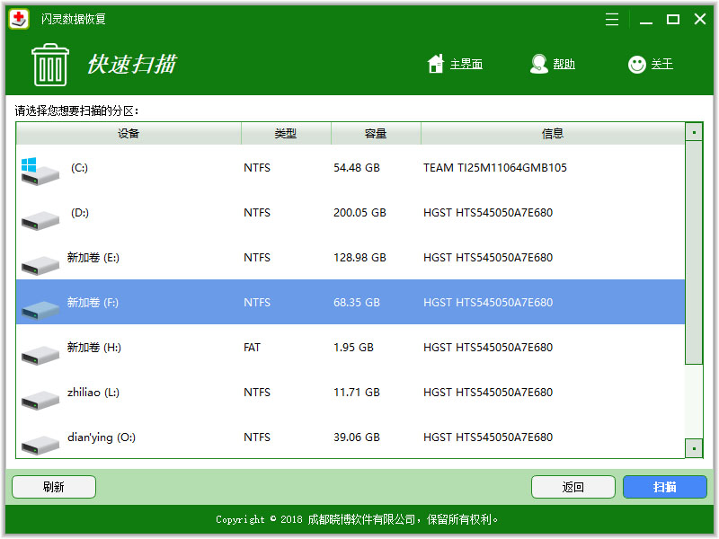Sort by the 信息 column header
This screenshot has height=539, width=719.
(553, 133)
